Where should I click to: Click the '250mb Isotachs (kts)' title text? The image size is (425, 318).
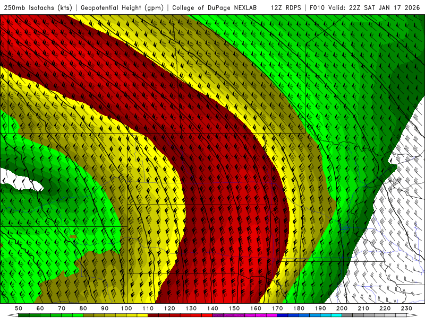[38, 7]
